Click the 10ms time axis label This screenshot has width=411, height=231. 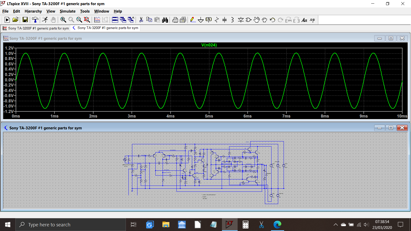(x=402, y=116)
